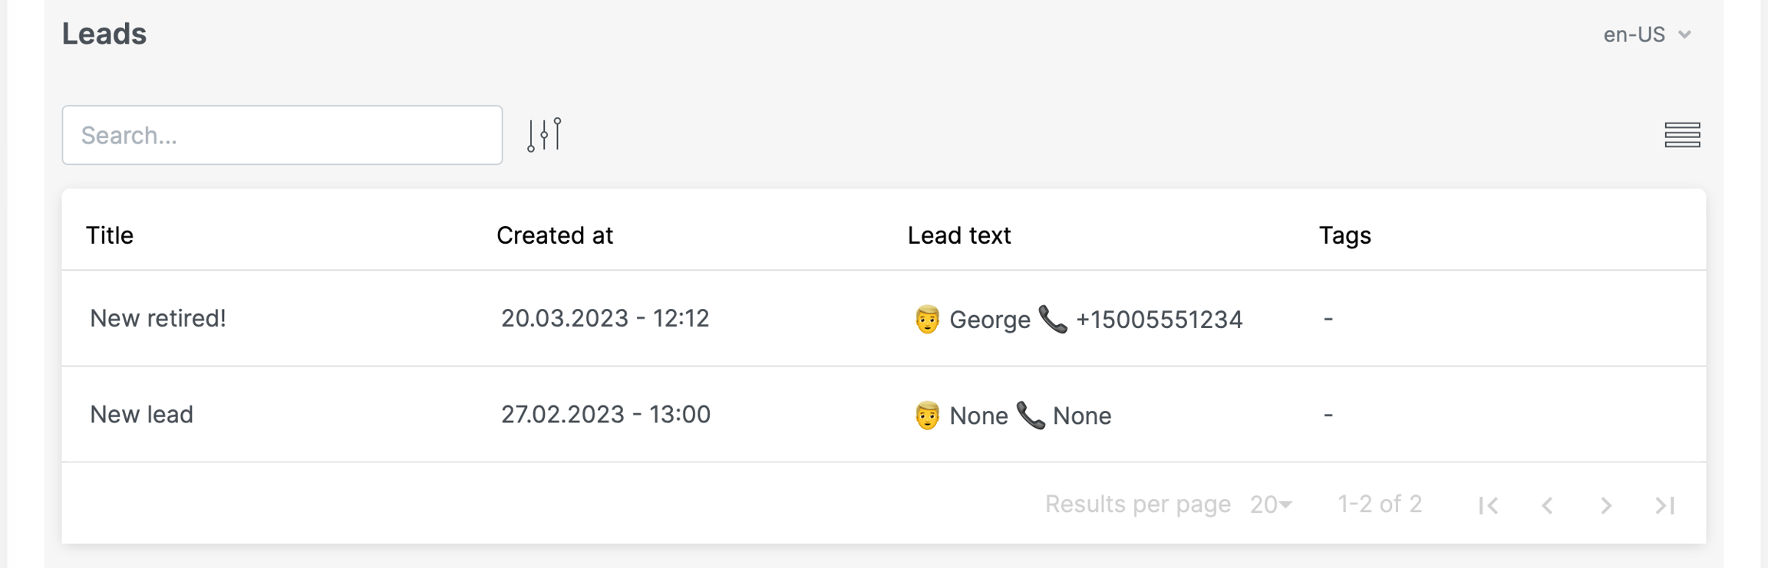1768x568 pixels.
Task: Focus the Search input field
Action: coord(282,135)
